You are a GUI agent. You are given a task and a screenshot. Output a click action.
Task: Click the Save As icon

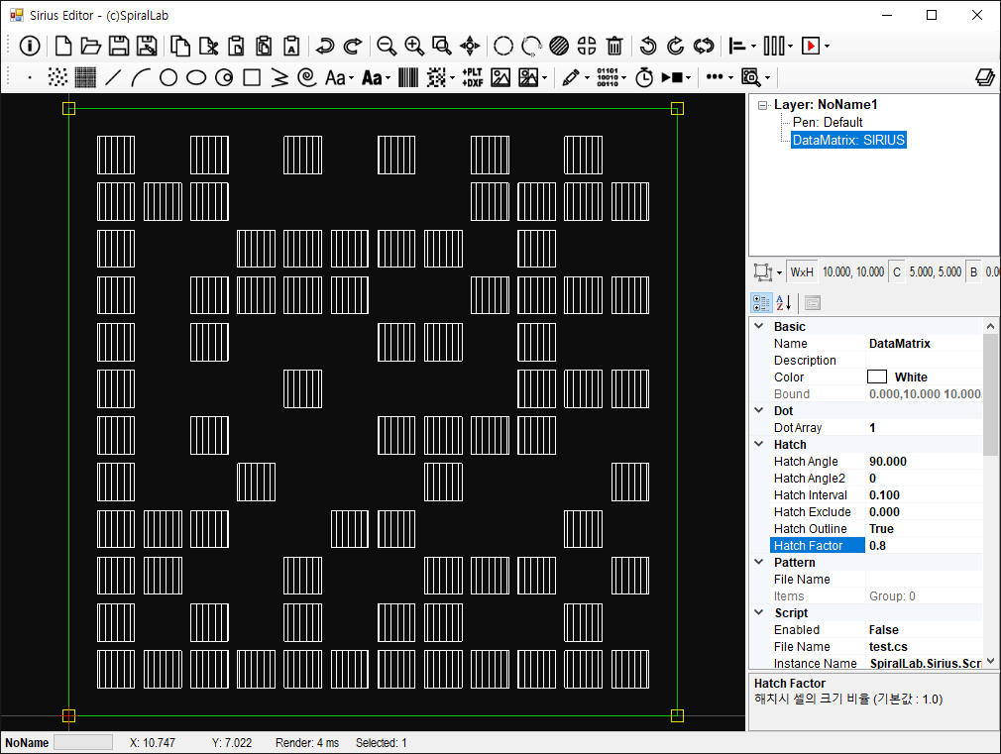[147, 46]
